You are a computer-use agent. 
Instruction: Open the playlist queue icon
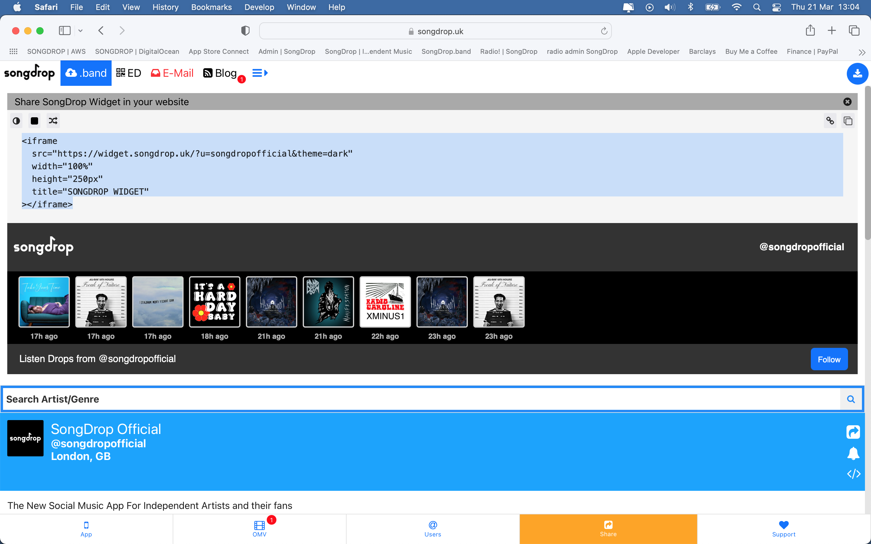click(260, 73)
